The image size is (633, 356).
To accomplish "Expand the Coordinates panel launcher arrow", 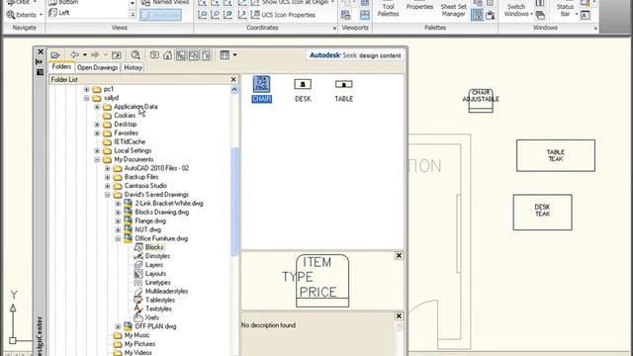I will [x=334, y=29].
